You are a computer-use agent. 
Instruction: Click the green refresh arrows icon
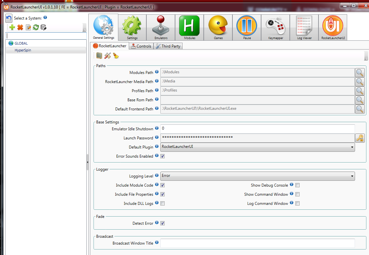pyautogui.click(x=36, y=28)
